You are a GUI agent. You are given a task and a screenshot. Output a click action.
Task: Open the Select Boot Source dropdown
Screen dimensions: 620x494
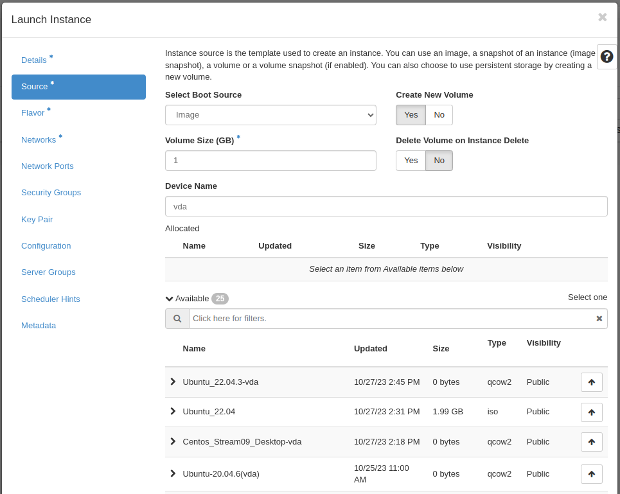270,115
